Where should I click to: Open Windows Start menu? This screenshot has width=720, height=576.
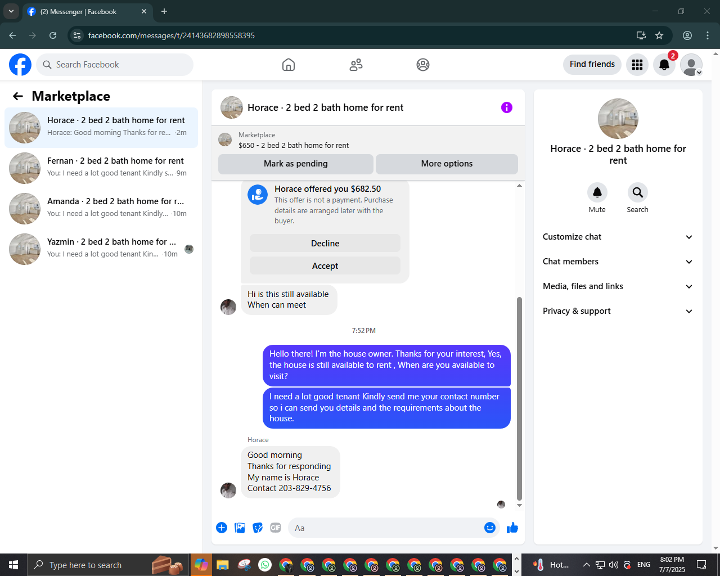[13, 565]
